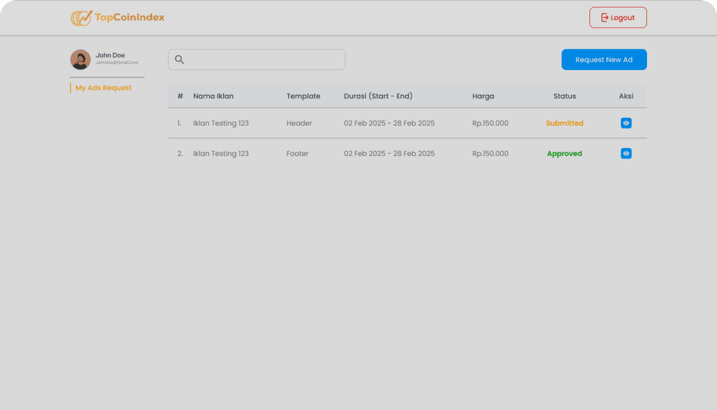Click the Approved status label
This screenshot has height=410, width=717.
(x=564, y=153)
